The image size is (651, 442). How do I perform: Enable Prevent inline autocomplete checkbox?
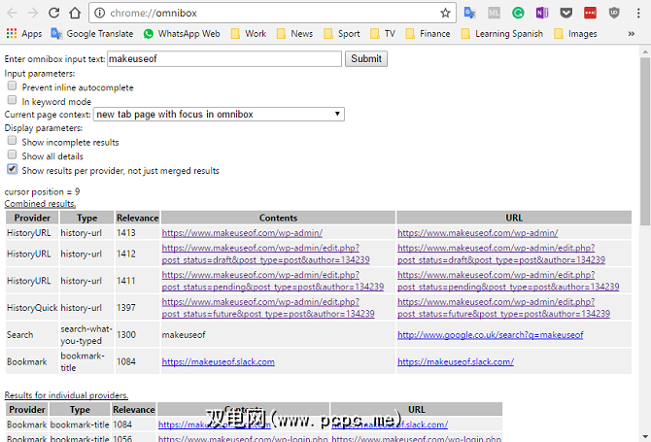pyautogui.click(x=12, y=85)
